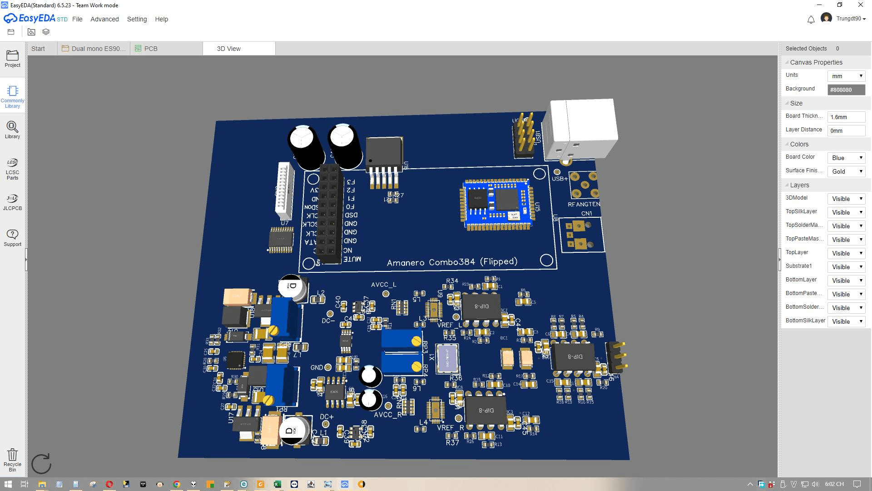Open Task View in the taskbar
Viewport: 872px width, 491px height.
point(25,484)
